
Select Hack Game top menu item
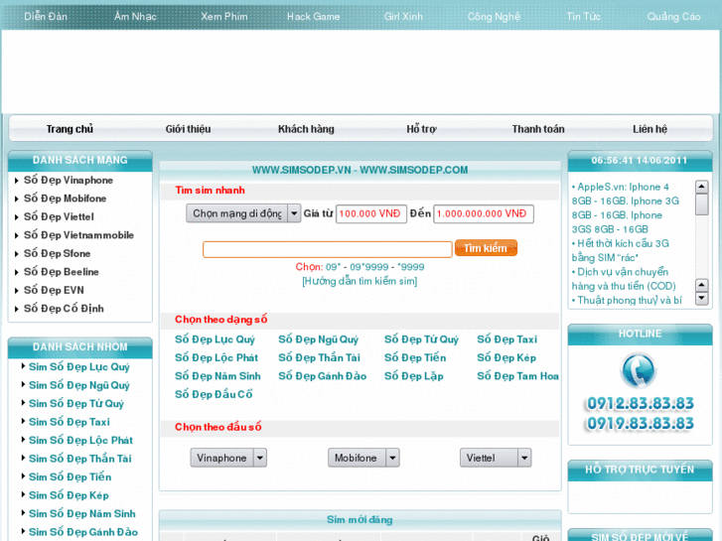pyautogui.click(x=314, y=17)
